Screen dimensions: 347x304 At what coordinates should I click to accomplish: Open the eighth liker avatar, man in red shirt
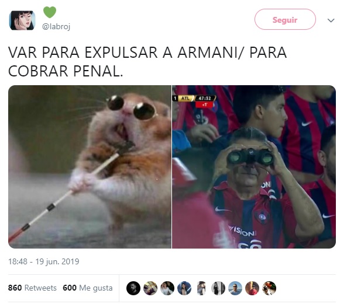point(252,288)
